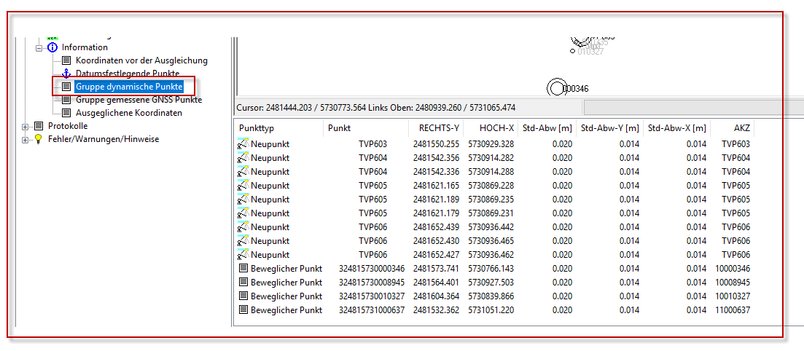
Task: Click icon of Beweglicher Punkt 324815730000346 row
Action: (243, 269)
